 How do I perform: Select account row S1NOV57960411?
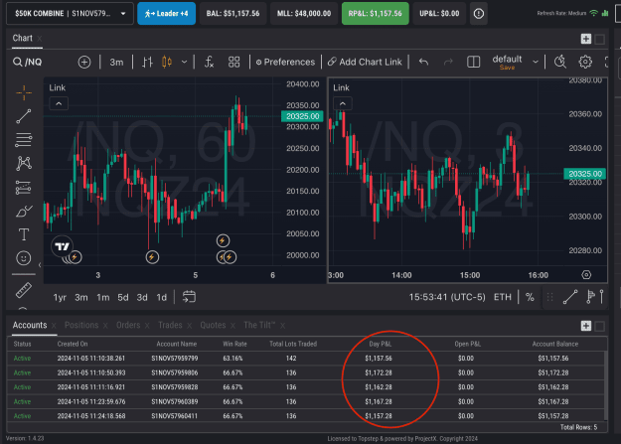tap(307, 416)
